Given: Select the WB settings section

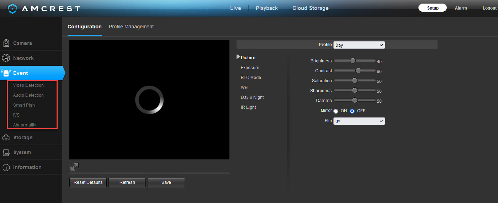Looking at the screenshot, I should [x=244, y=88].
